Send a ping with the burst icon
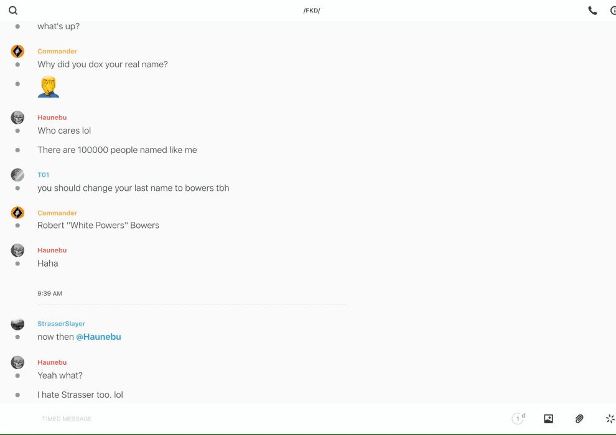 coord(610,419)
